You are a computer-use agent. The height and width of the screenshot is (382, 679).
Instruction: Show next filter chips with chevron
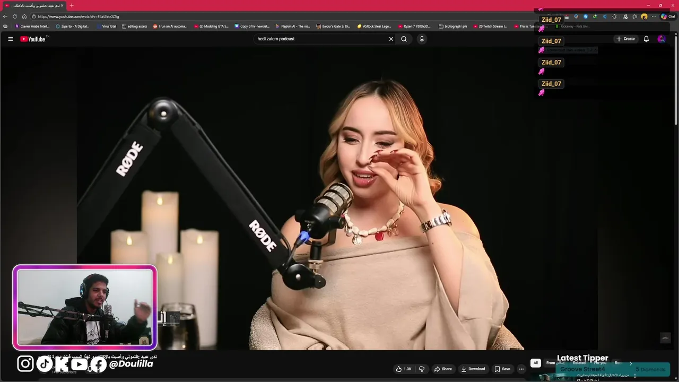coord(631,363)
